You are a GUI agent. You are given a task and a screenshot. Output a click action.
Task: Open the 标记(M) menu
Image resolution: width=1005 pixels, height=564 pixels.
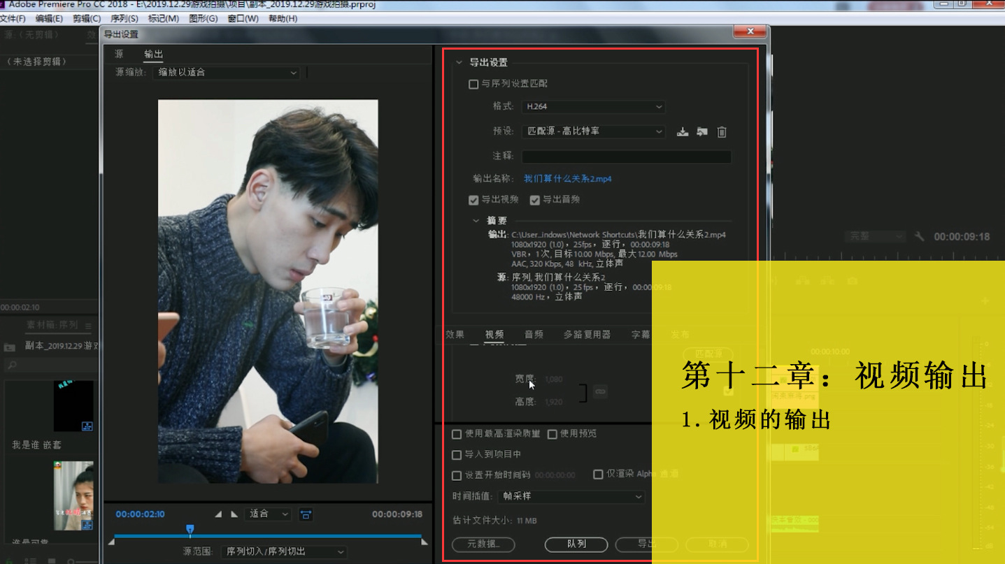point(164,18)
